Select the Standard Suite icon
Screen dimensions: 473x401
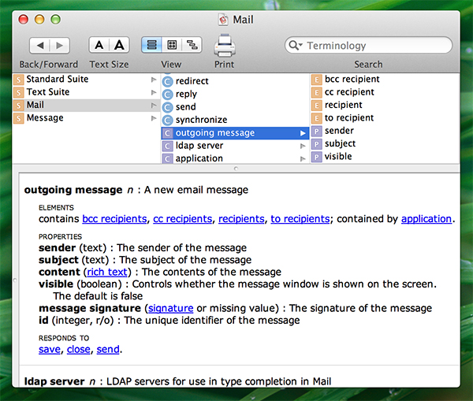[x=18, y=80]
